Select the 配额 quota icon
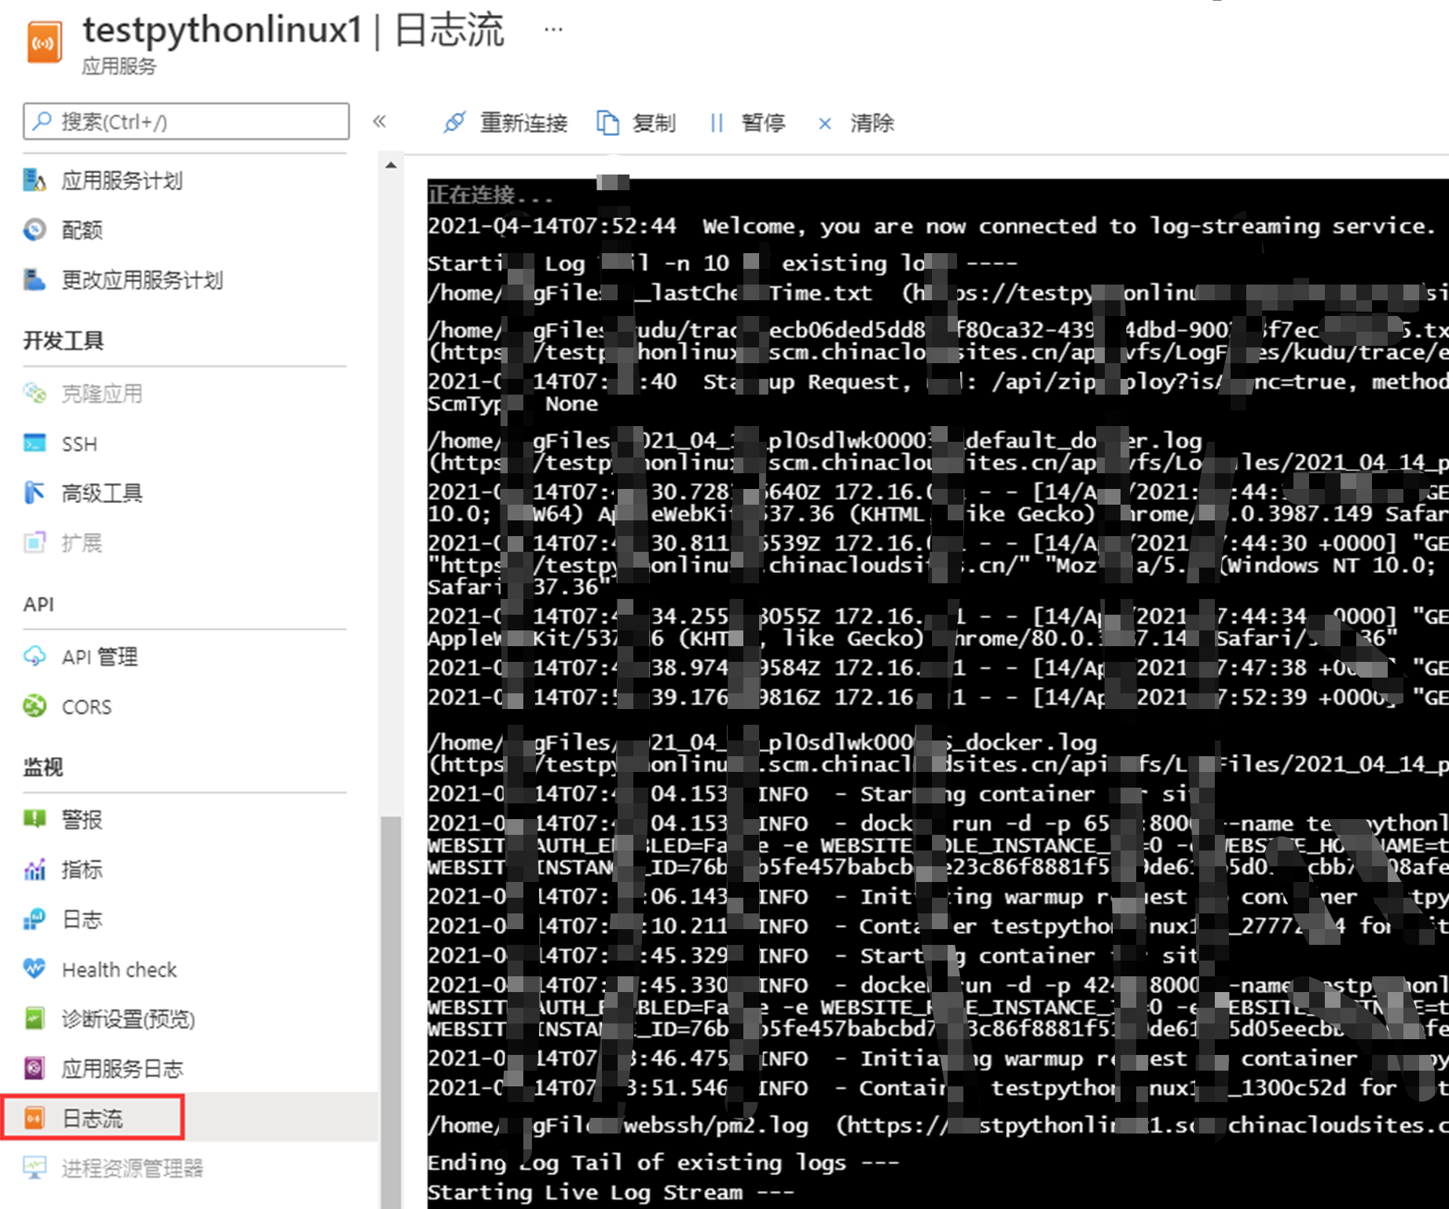Viewport: 1449px width, 1209px height. pyautogui.click(x=35, y=230)
